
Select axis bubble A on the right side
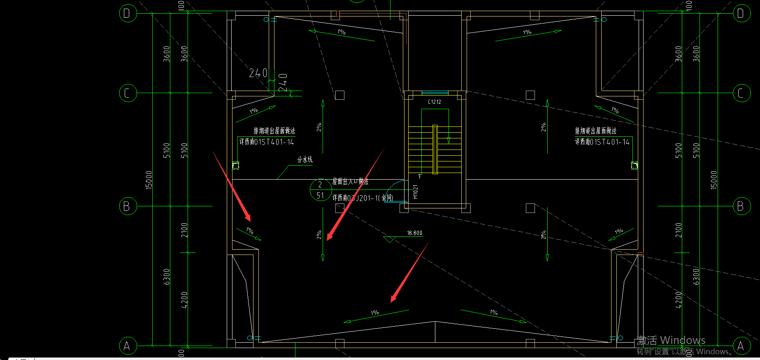point(741,346)
